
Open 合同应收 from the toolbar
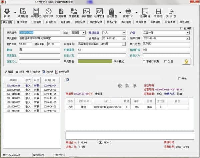coord(36,13)
